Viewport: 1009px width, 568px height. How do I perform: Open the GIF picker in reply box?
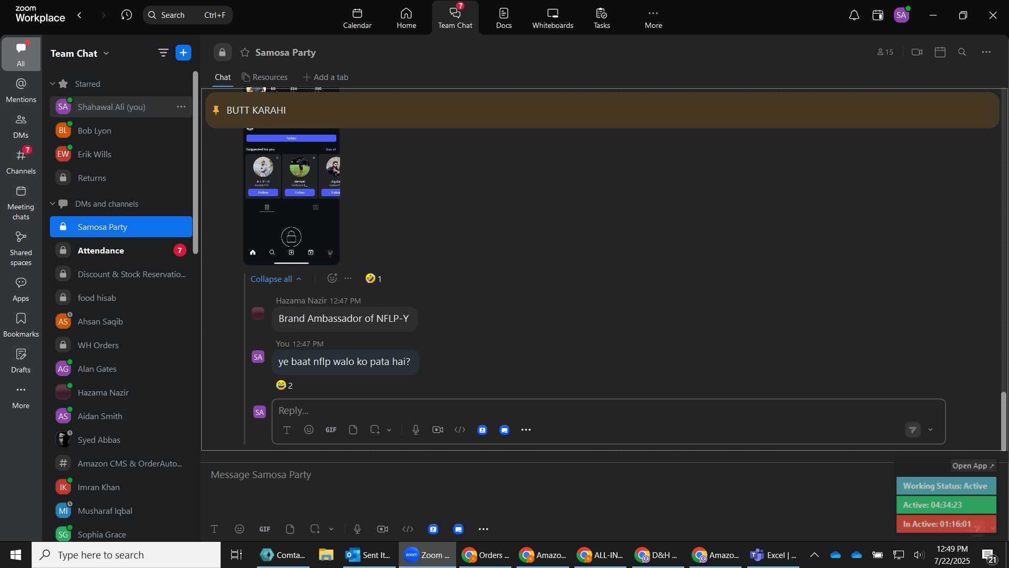(x=331, y=430)
